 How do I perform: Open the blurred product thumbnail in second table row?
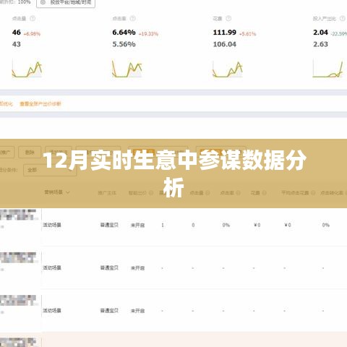pyautogui.click(x=18, y=257)
